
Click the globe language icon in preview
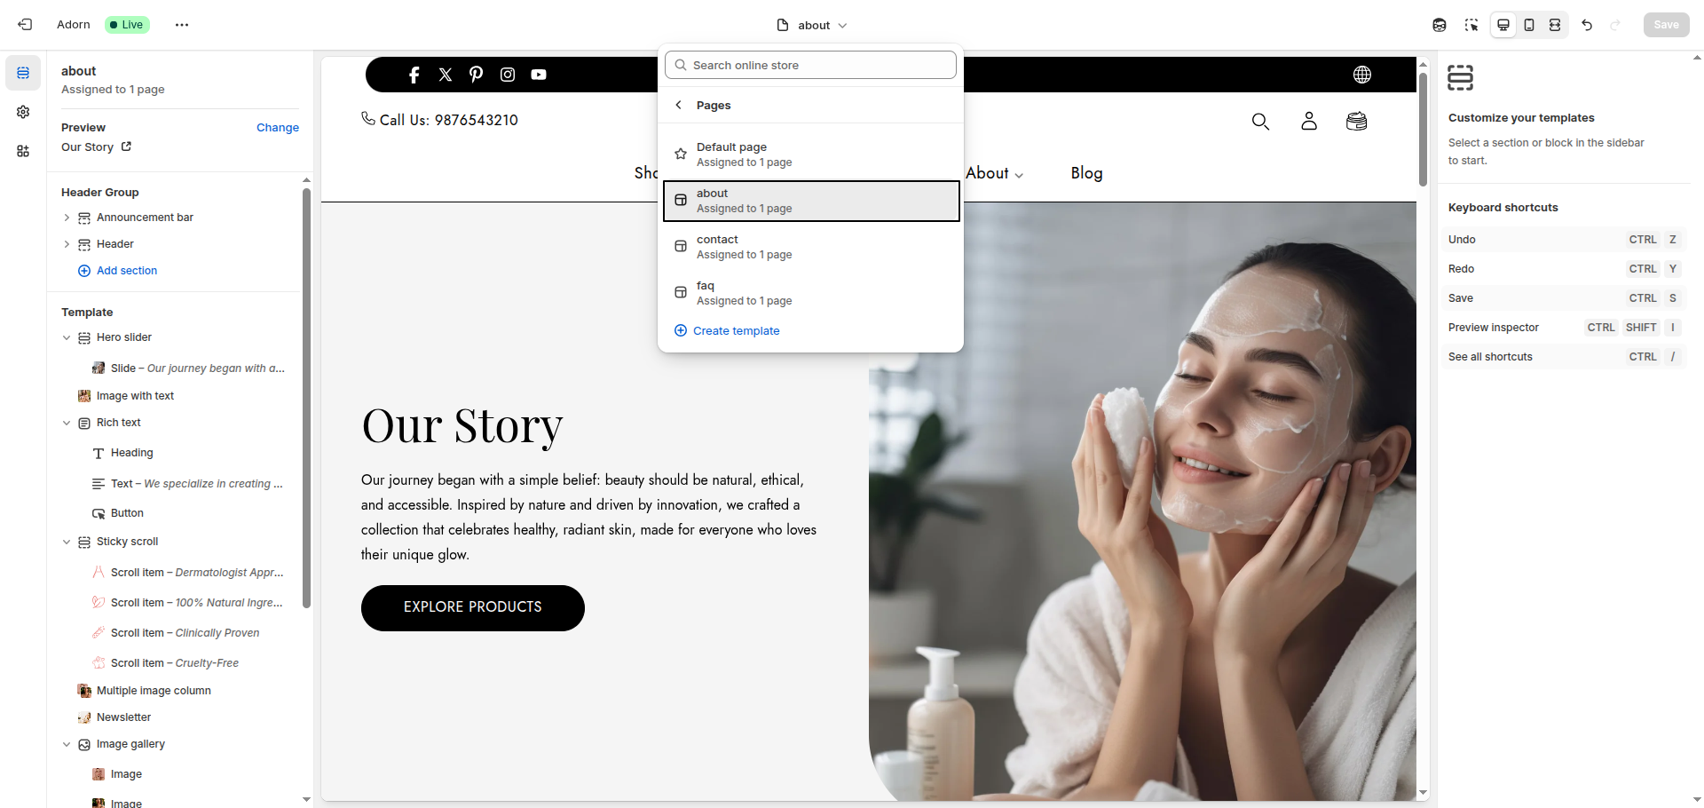pyautogui.click(x=1362, y=75)
